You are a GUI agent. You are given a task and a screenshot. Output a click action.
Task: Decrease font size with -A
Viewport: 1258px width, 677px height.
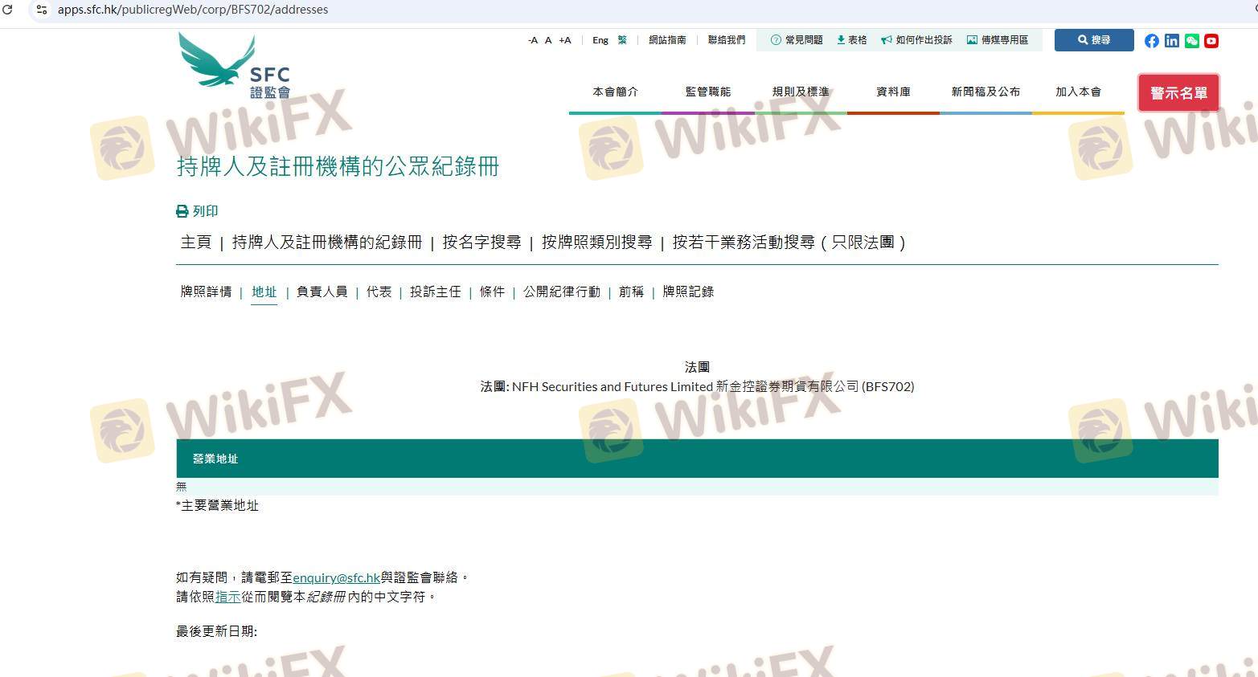pos(532,40)
